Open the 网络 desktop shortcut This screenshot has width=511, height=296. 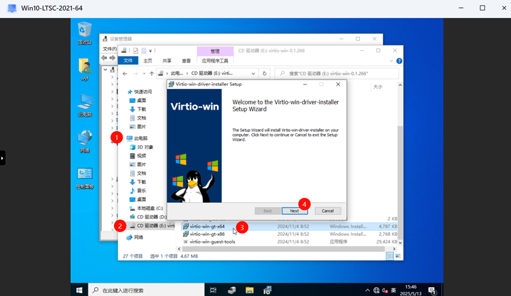point(84,142)
